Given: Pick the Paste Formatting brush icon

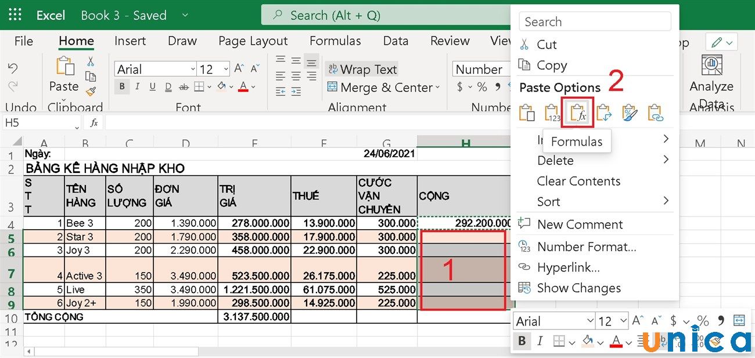Looking at the screenshot, I should coord(630,113).
